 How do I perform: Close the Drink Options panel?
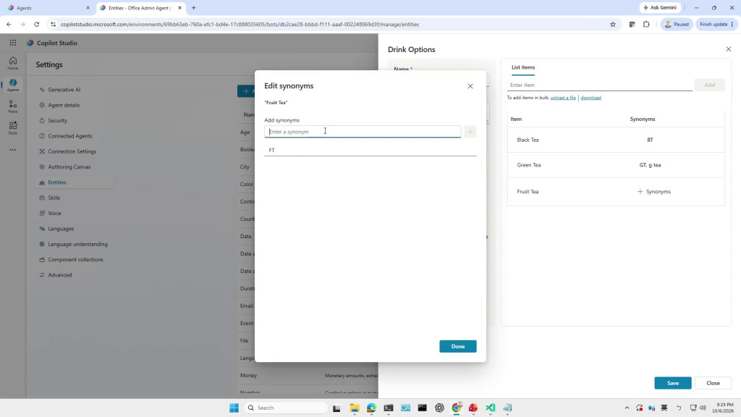[728, 49]
